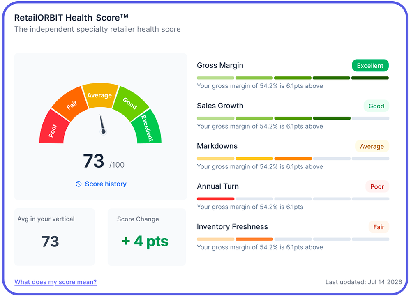Viewport: 411px width, 297px height.
Task: Click 'Last updated: Jul 14 2026' text
Action: tap(364, 282)
